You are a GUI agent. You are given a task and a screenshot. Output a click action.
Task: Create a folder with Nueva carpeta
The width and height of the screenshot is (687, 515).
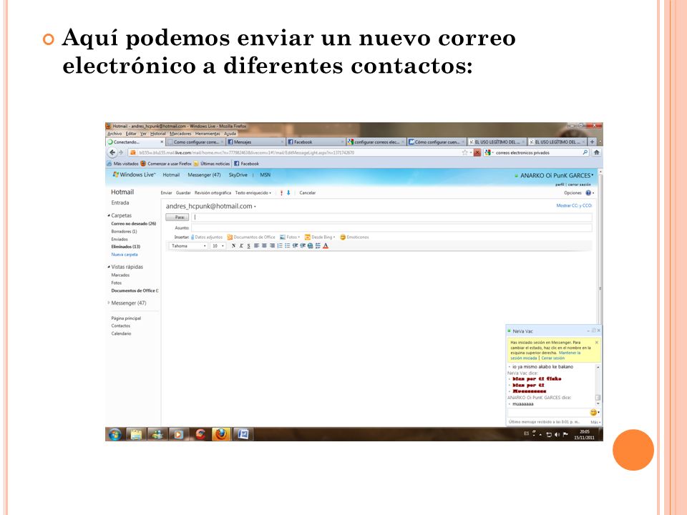pos(125,255)
